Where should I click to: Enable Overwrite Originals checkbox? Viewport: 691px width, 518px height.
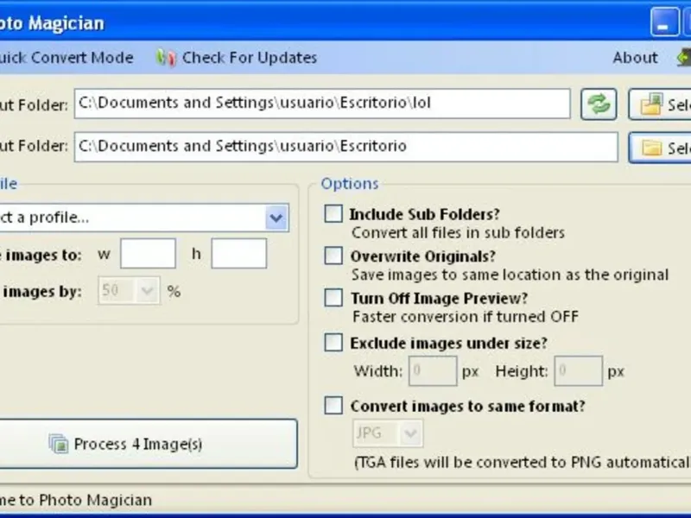tap(333, 256)
